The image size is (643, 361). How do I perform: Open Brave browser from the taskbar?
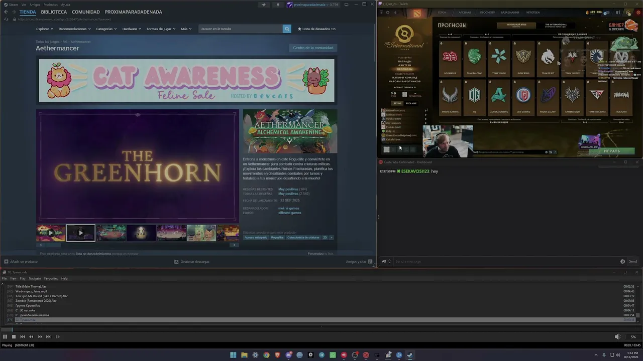click(x=277, y=355)
